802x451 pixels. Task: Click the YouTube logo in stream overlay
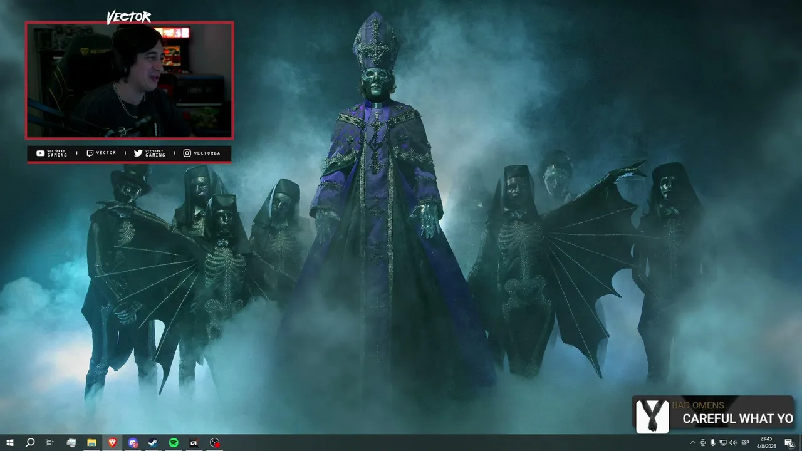pos(41,153)
